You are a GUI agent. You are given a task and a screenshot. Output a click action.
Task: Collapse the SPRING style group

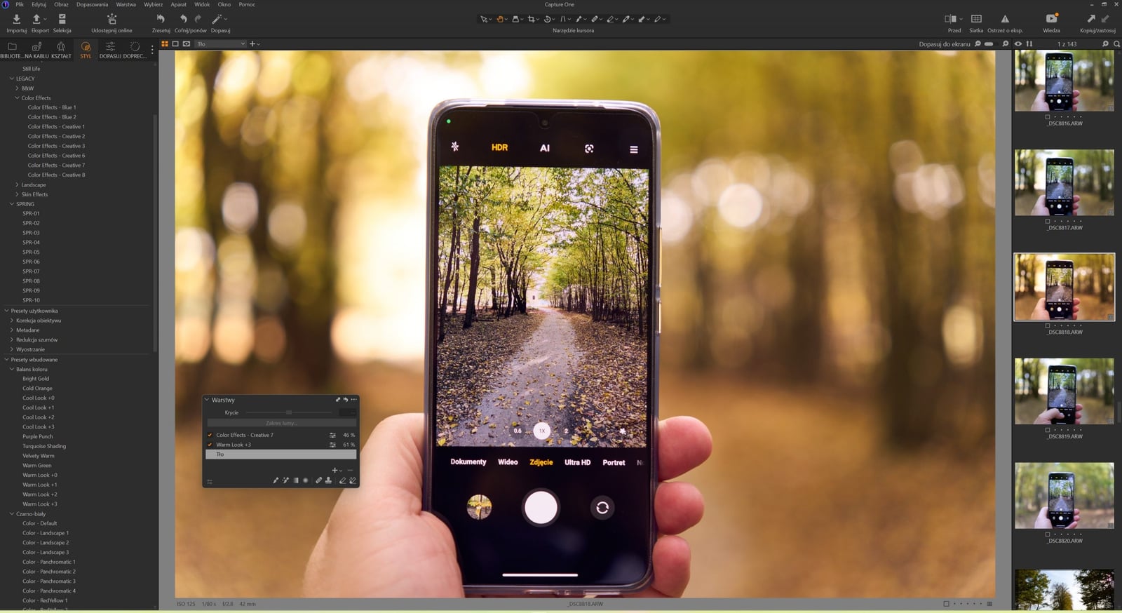point(12,204)
